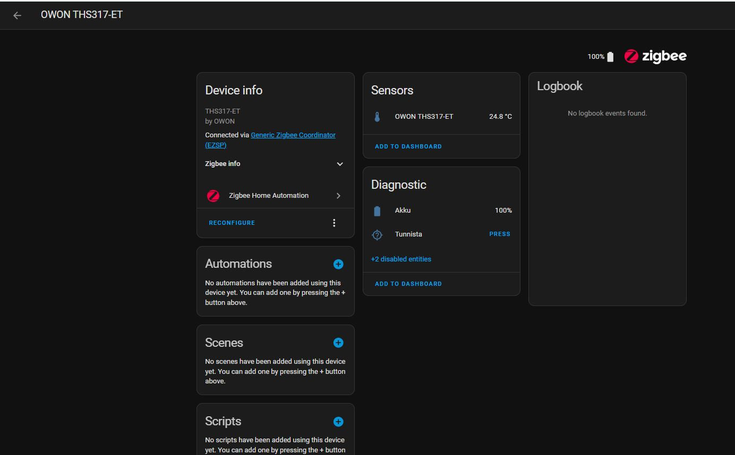Click the Zigbee Home Automation logo icon
The image size is (735, 455).
tap(213, 196)
